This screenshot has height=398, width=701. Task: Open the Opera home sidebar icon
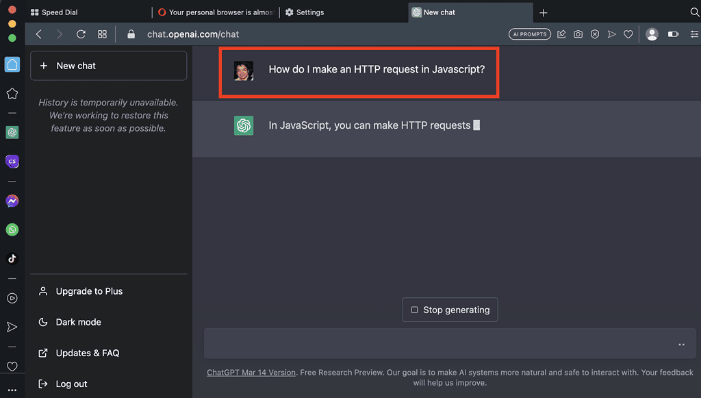point(12,64)
